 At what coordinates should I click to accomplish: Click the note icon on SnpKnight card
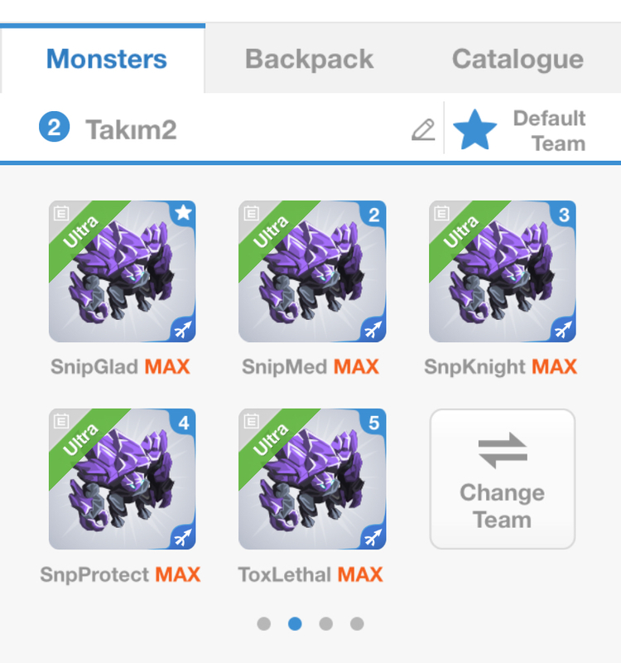(442, 213)
